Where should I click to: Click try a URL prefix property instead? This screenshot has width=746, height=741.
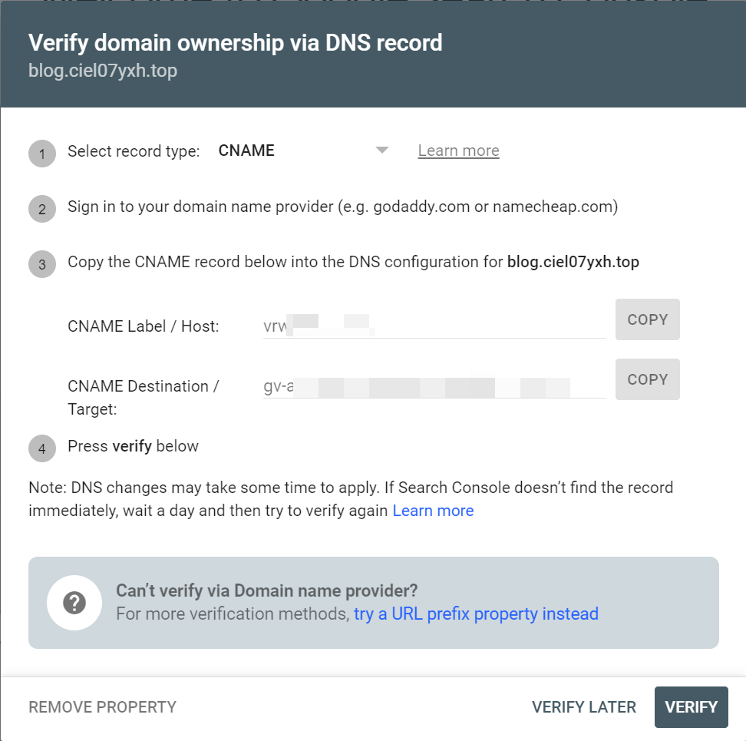click(476, 614)
